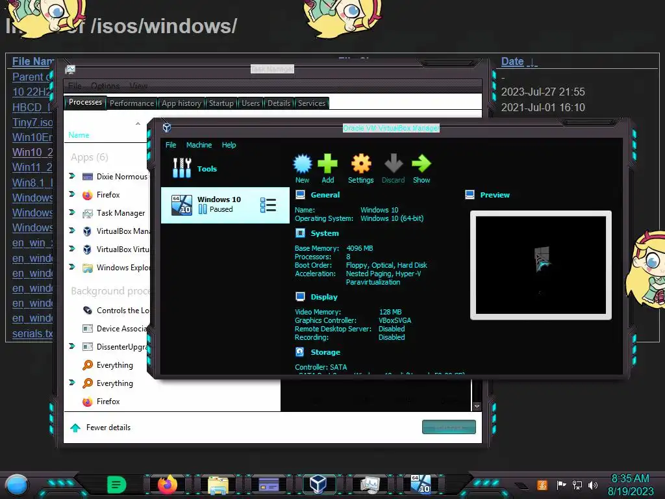Screen dimensions: 665x499
Task: Expand the Task Manager process row
Action: pos(72,212)
